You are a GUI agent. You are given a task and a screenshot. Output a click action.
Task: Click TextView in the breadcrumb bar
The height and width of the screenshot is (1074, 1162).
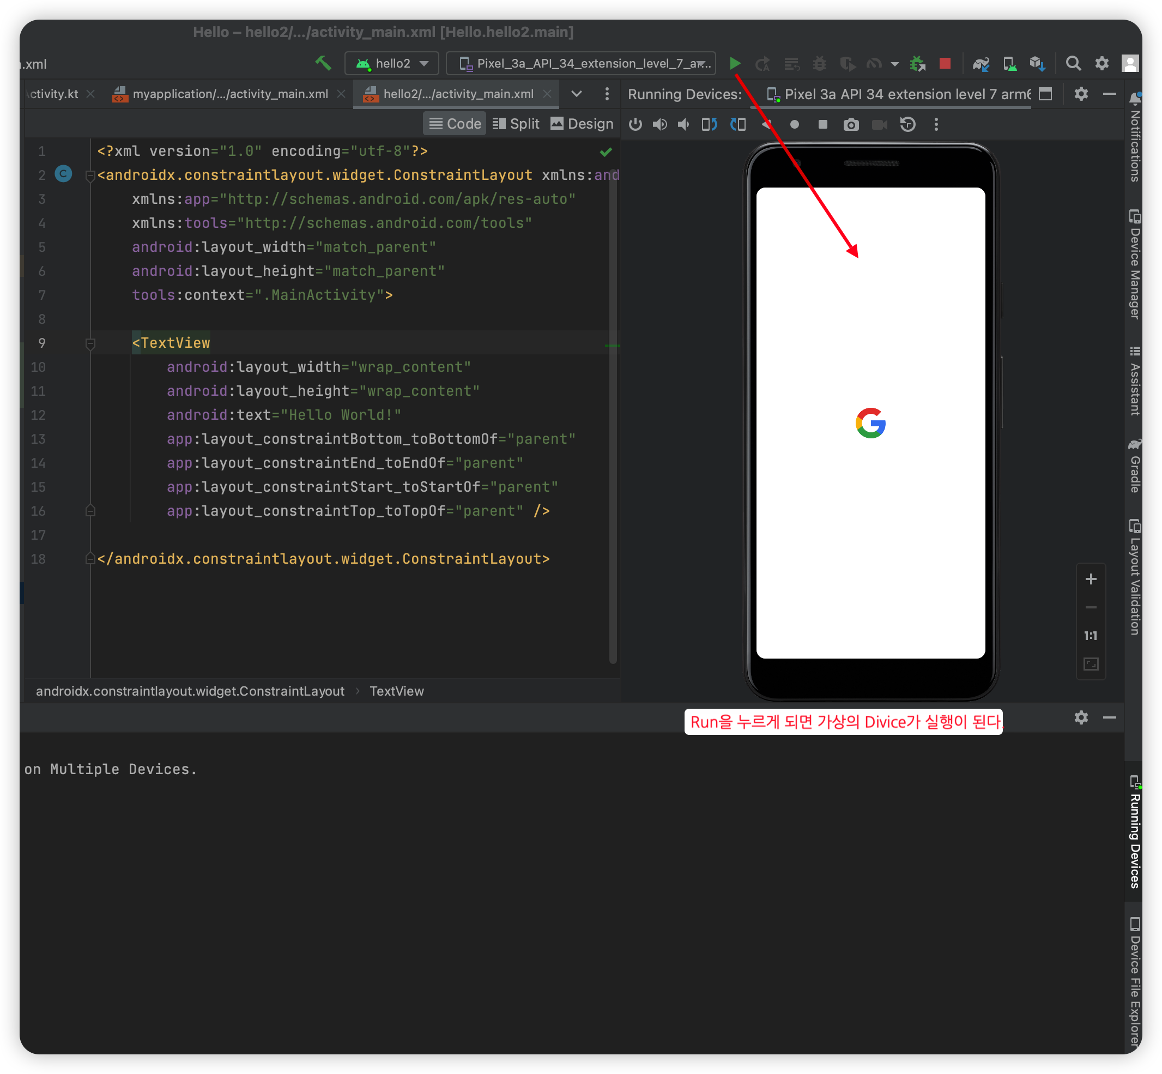pos(396,691)
